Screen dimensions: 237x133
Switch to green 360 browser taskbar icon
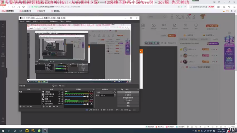tap(39, 131)
